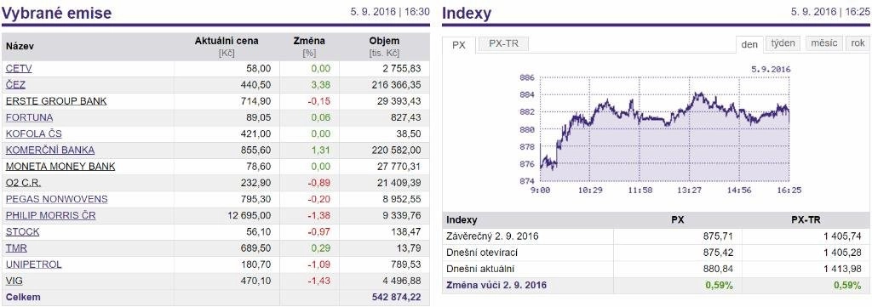Open PEGAS NONWOVENS link

click(57, 199)
